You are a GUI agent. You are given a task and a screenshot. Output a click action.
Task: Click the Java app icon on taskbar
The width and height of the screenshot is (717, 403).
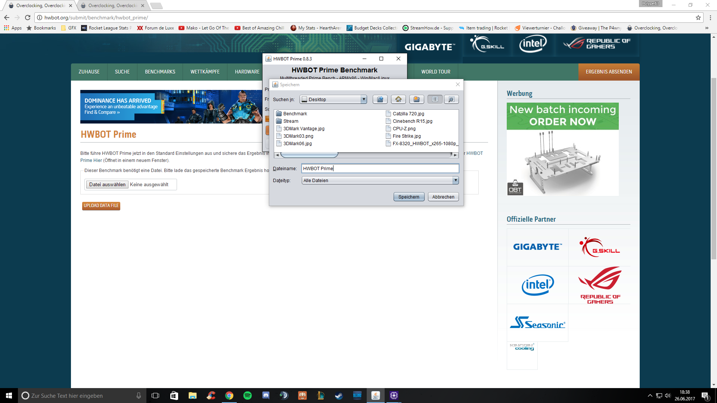coord(375,396)
